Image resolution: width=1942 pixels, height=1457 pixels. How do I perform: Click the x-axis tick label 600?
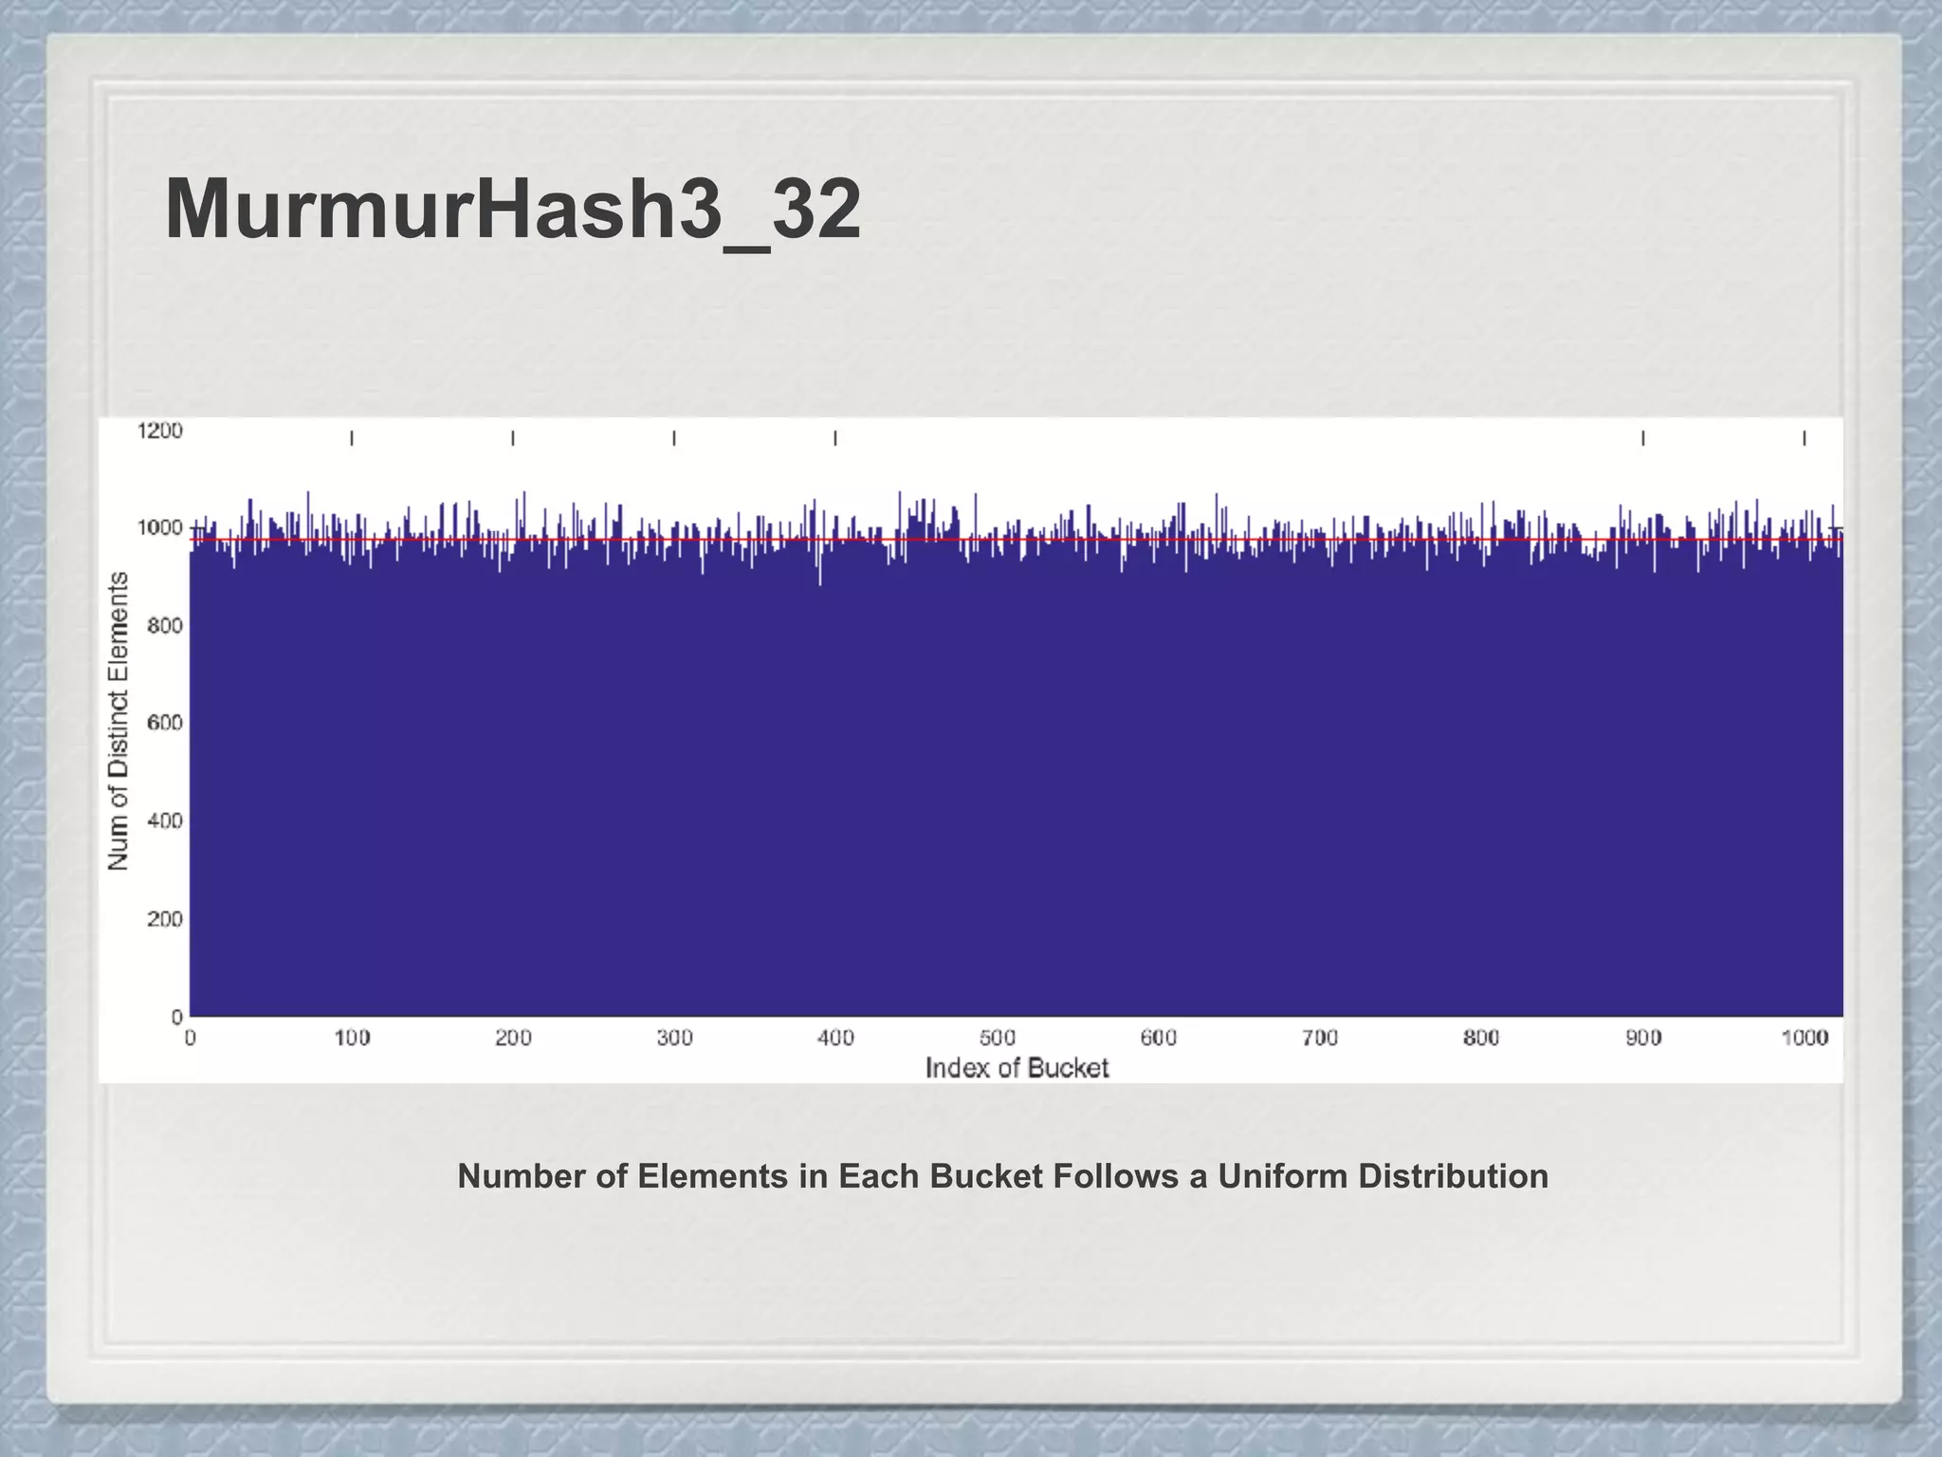point(1159,1038)
